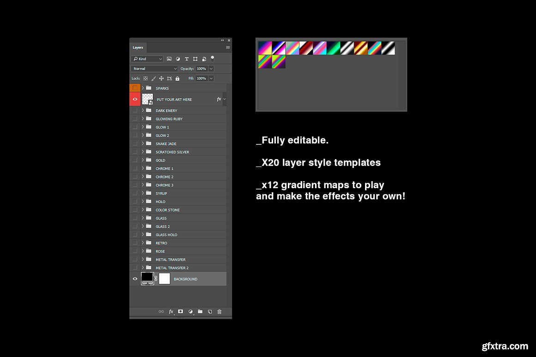
Task: Filter for adjustment layers
Action: pos(178,59)
